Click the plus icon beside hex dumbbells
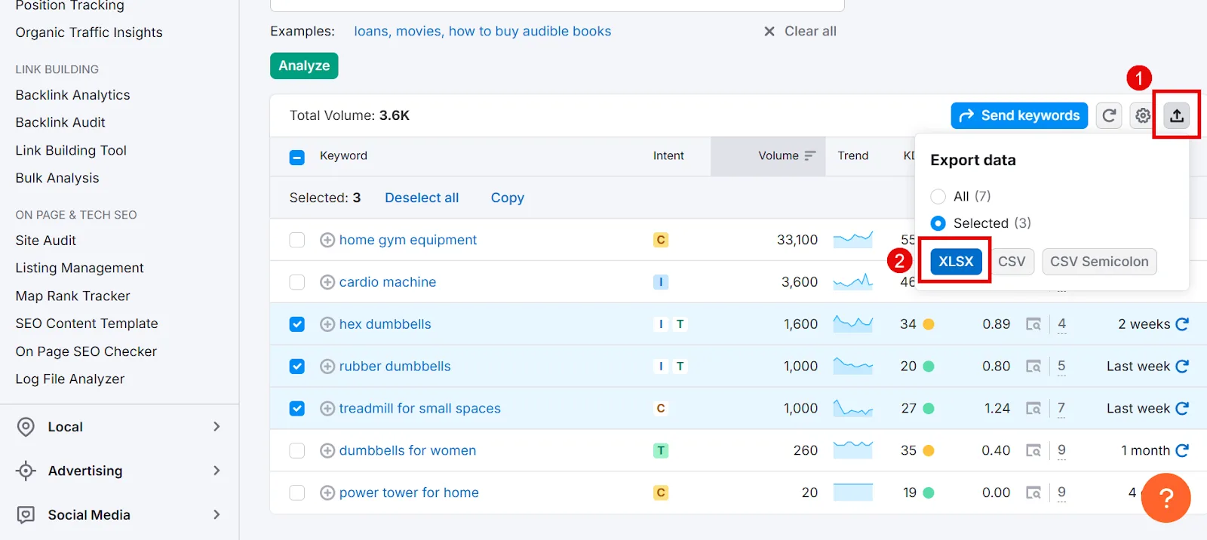 (327, 324)
